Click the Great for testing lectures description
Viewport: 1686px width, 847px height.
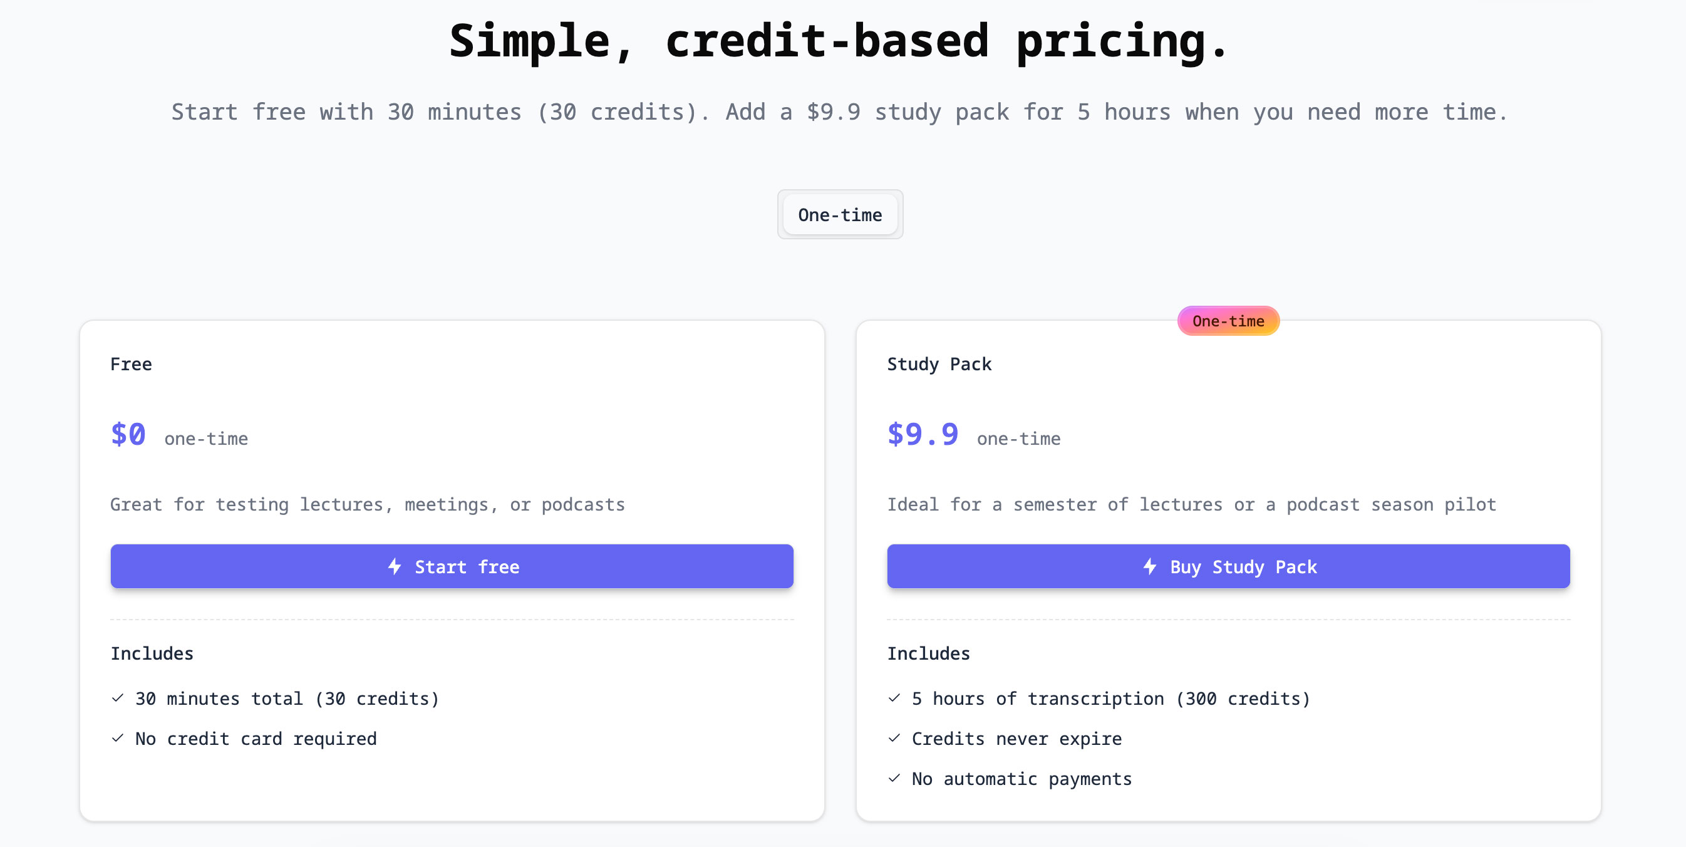point(367,505)
